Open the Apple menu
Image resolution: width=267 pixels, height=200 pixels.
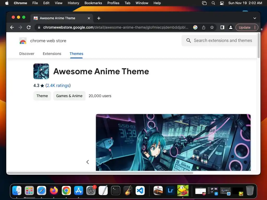[x=7, y=3]
